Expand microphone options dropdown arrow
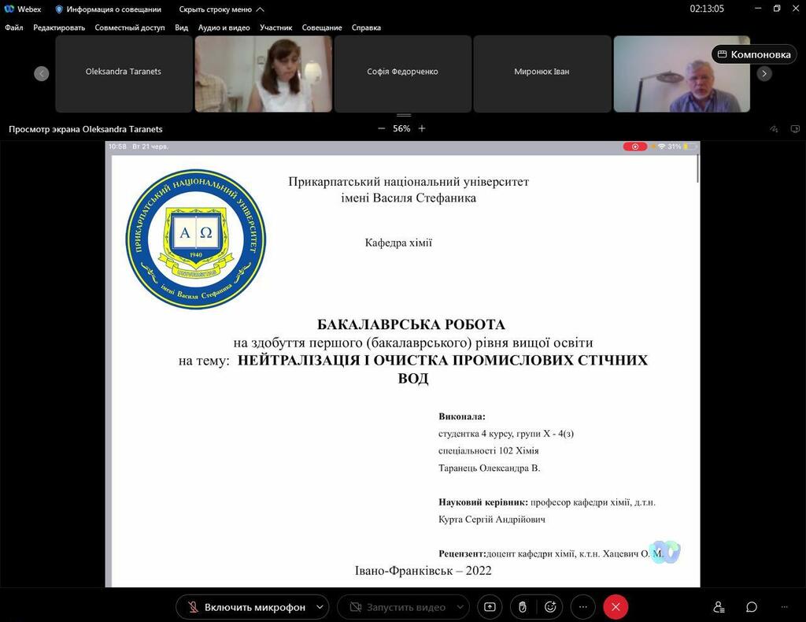Screen dimensions: 806x622 pos(320,607)
